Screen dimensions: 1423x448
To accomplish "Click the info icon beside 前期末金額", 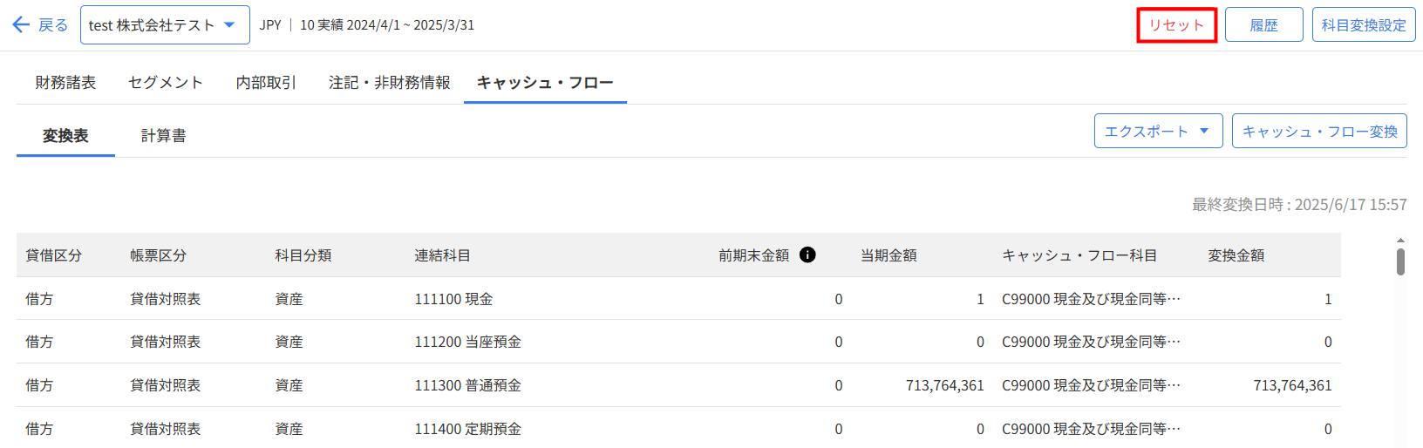I will (807, 255).
